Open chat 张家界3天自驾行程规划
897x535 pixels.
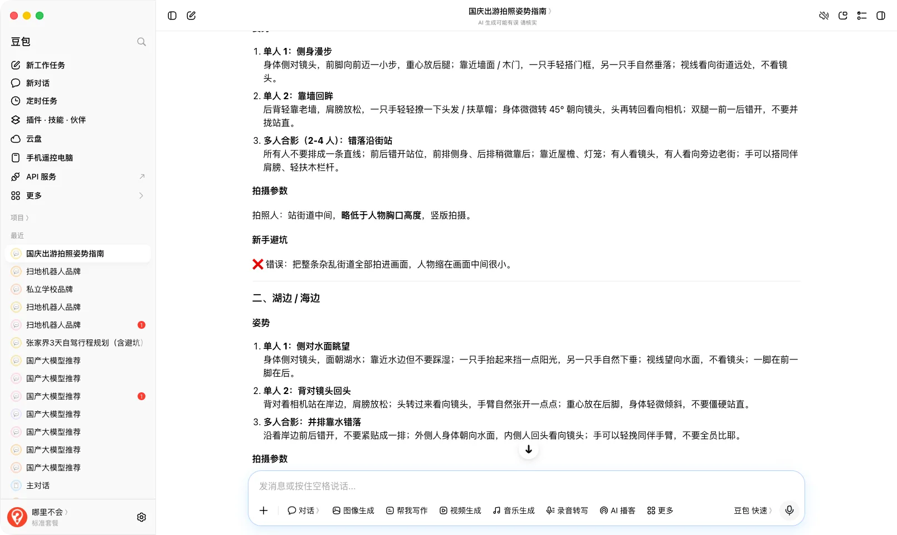point(77,343)
